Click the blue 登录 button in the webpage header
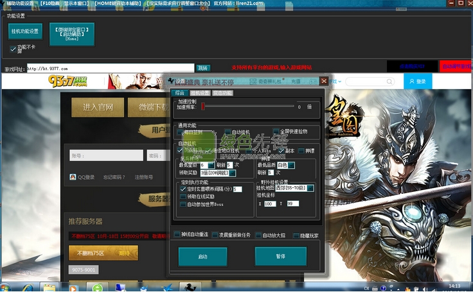 coord(418,82)
